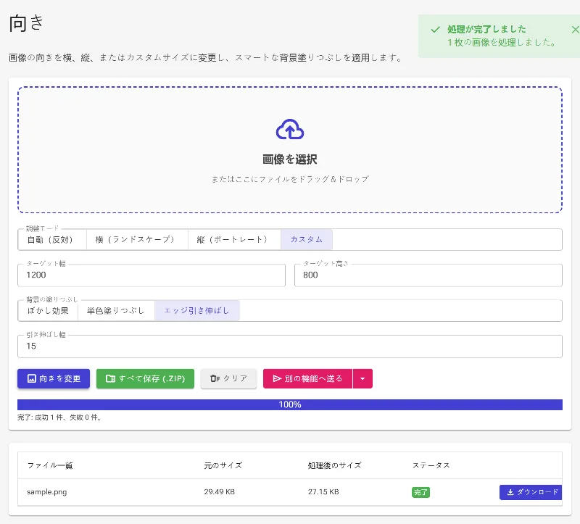Screen dimensions: 580x524
Task: Open the dropdown arrow beside 別の機能へ送る
Action: point(363,378)
